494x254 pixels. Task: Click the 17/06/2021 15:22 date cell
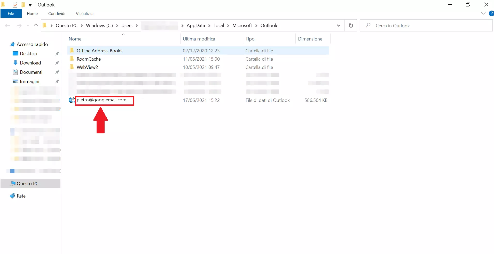pyautogui.click(x=201, y=100)
